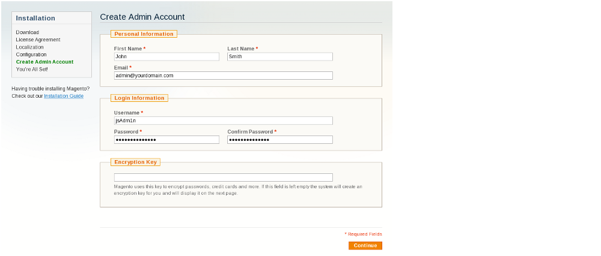Click the Encryption Key legend
601x256 pixels.
click(x=135, y=162)
